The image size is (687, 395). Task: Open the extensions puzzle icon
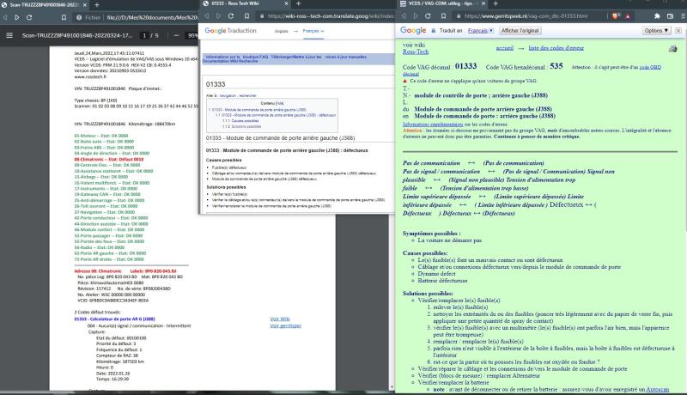click(657, 16)
